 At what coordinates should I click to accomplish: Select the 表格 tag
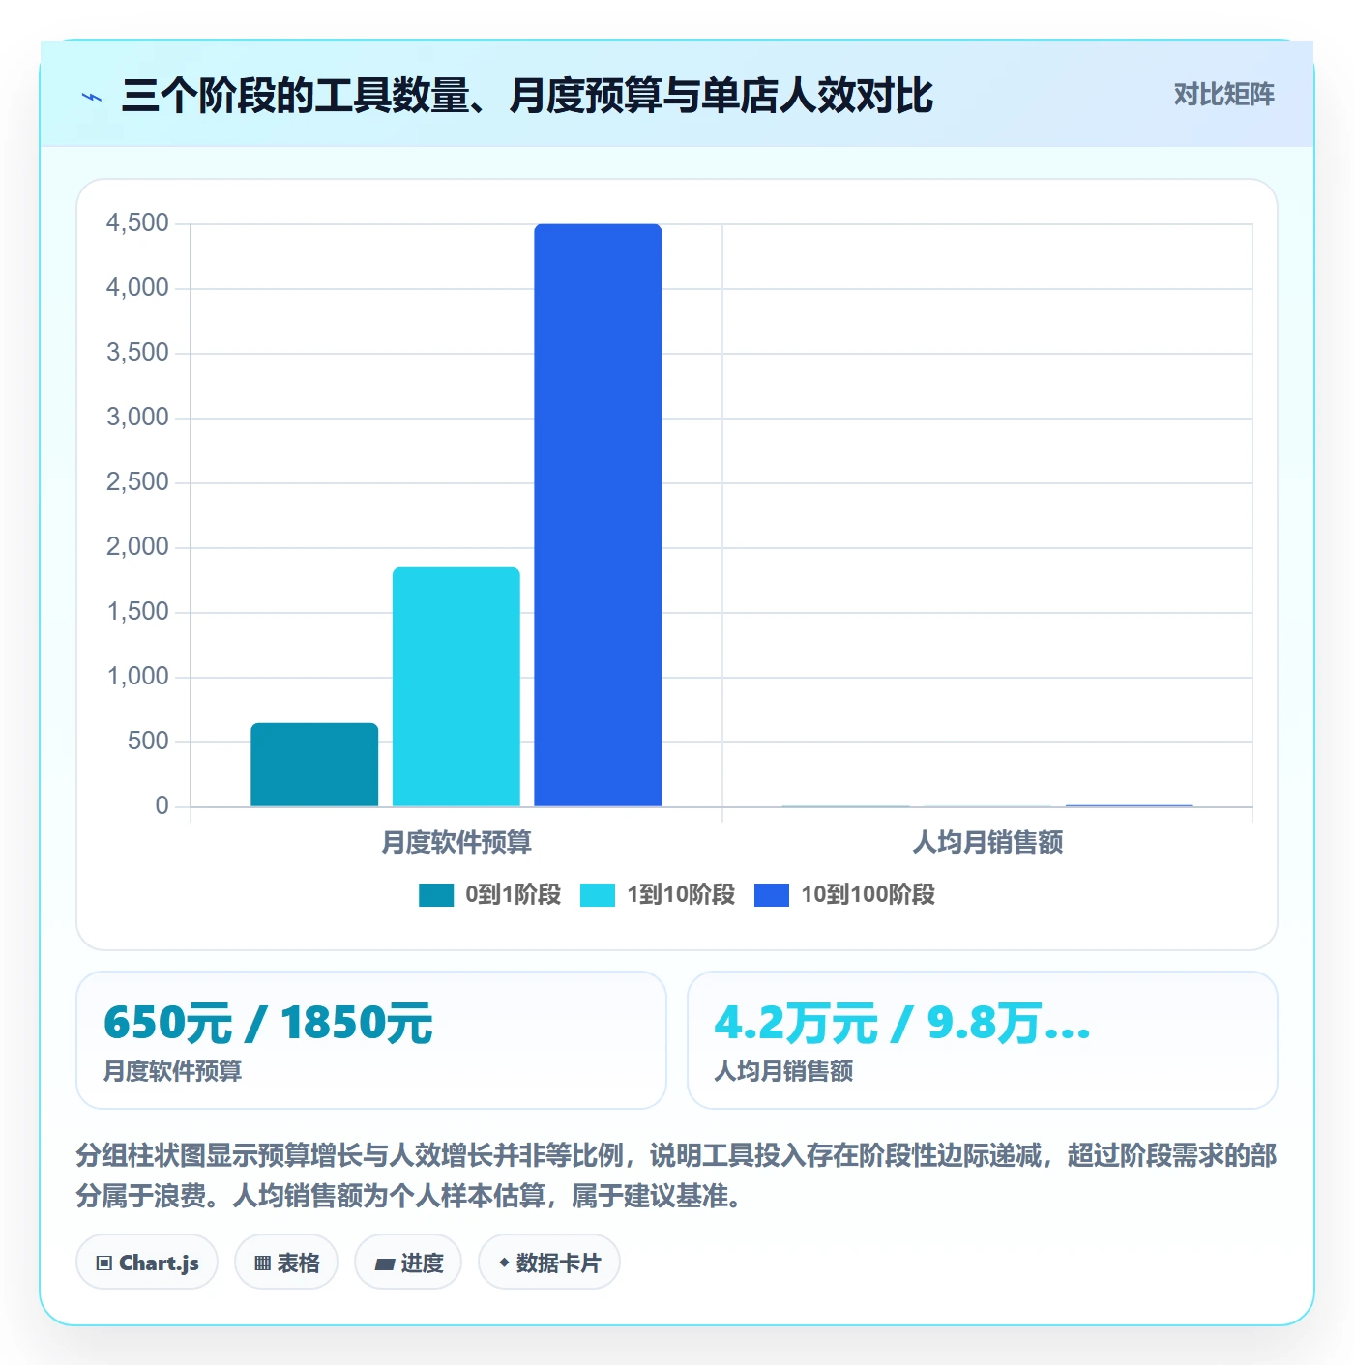[x=286, y=1263]
